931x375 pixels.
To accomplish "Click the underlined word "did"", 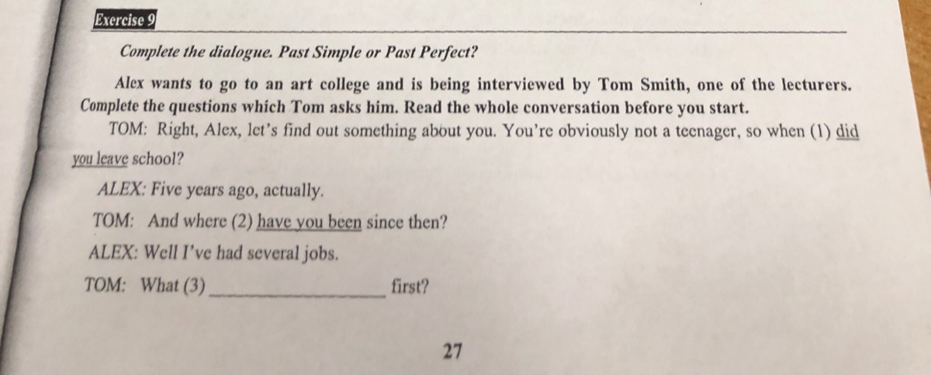I will [x=847, y=130].
